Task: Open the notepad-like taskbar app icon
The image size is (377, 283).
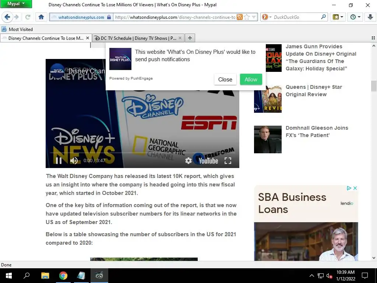Action: pyautogui.click(x=81, y=276)
